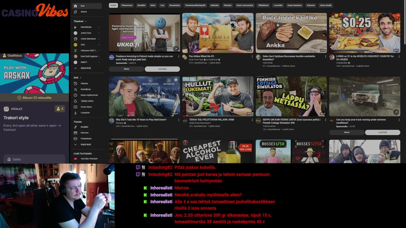The width and height of the screenshot is (406, 228).
Task: Expand Näytä lisää under Tilaukset
Action: (x=87, y=68)
